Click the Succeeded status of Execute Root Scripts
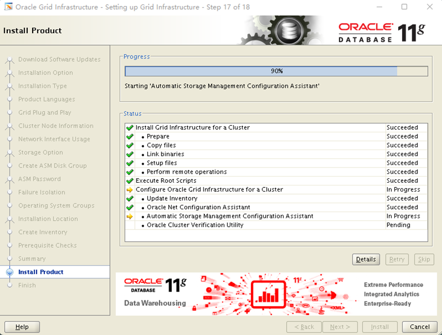The width and height of the screenshot is (442, 335). (x=402, y=181)
